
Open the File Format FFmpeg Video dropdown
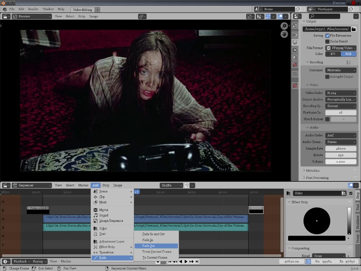[341, 48]
